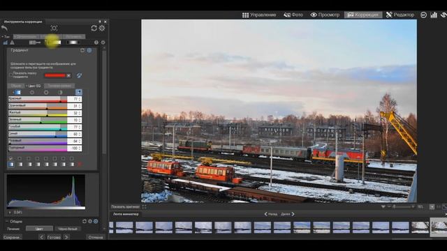Open the Цвет EQ tab
447x251 pixels.
click(x=34, y=86)
